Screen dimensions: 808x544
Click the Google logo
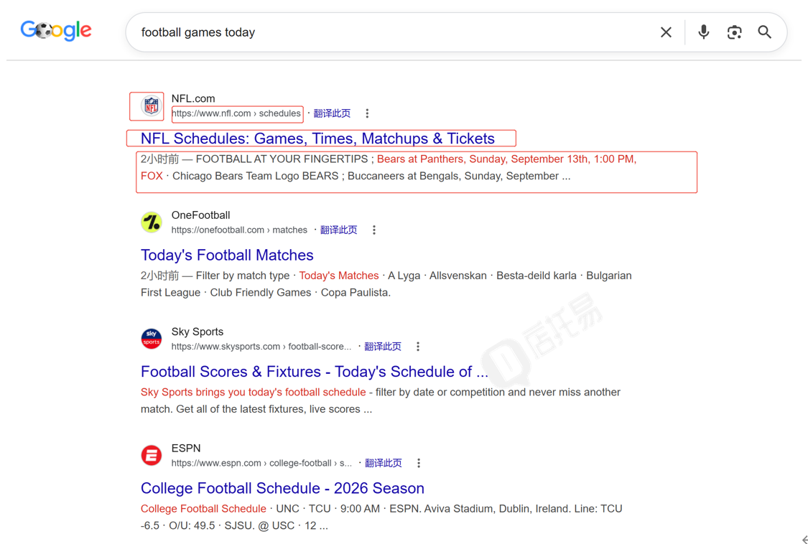(56, 31)
